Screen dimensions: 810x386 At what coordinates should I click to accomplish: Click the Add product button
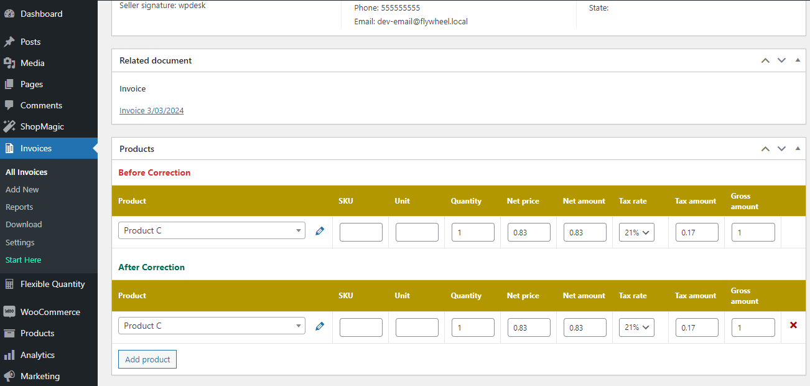[x=147, y=359]
